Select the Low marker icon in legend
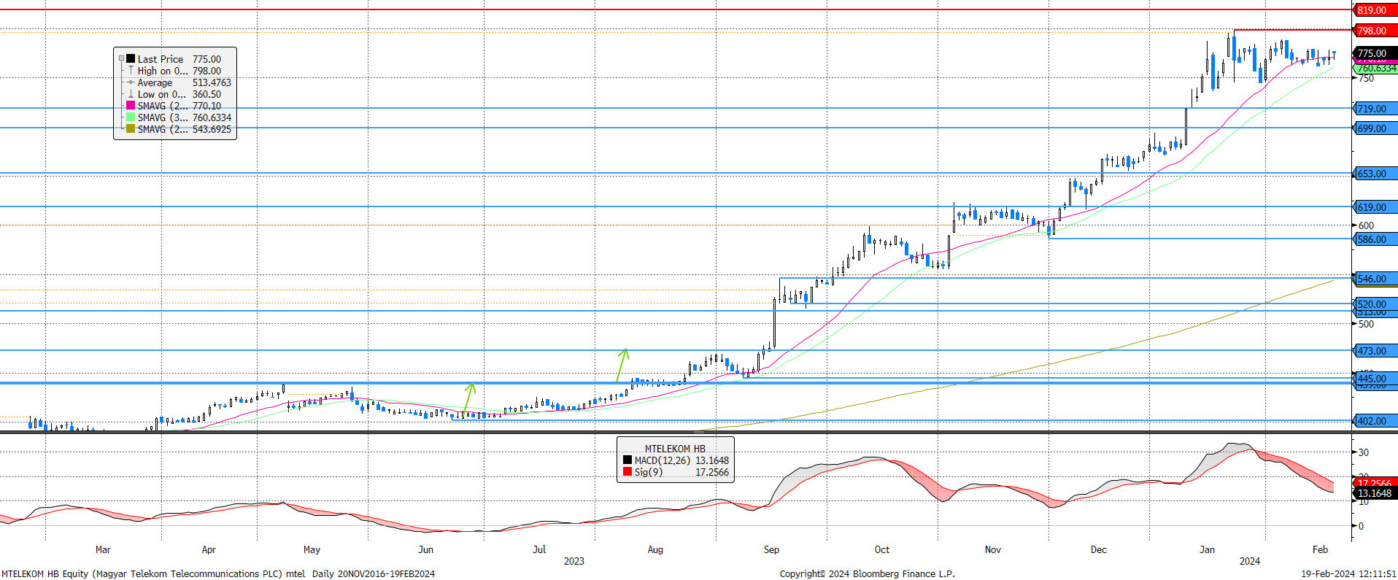 pos(131,93)
